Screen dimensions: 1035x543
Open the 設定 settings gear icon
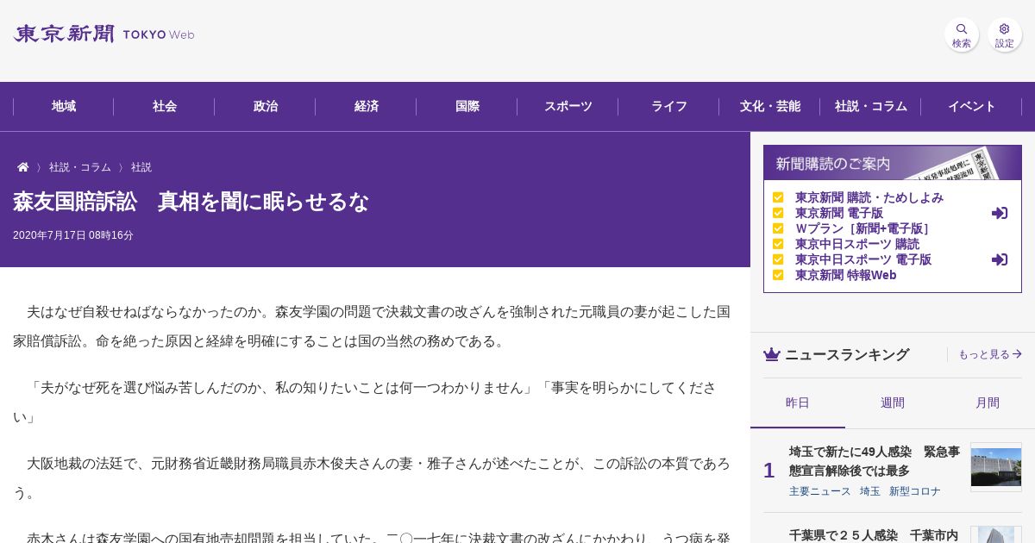(1005, 34)
